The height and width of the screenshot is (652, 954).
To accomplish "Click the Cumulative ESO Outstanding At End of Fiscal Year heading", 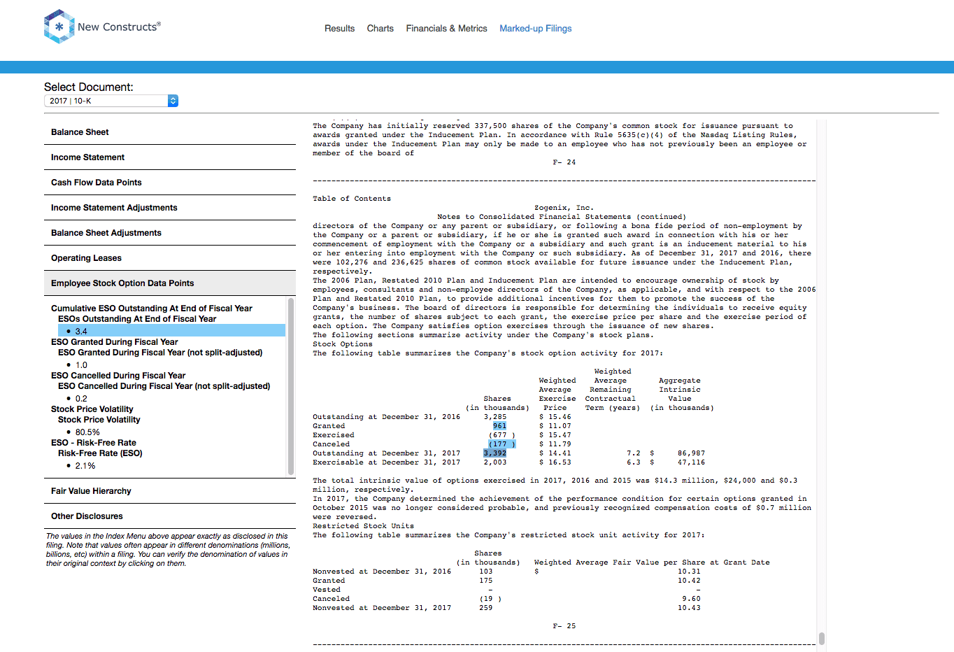I will click(152, 309).
